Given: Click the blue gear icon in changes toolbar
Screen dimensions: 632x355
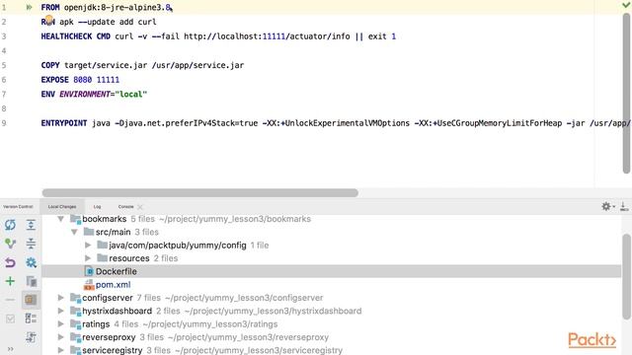Looking at the screenshot, I should coord(31,262).
